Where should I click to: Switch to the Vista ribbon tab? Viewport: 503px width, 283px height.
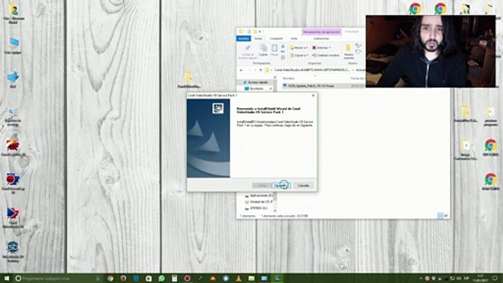point(294,39)
